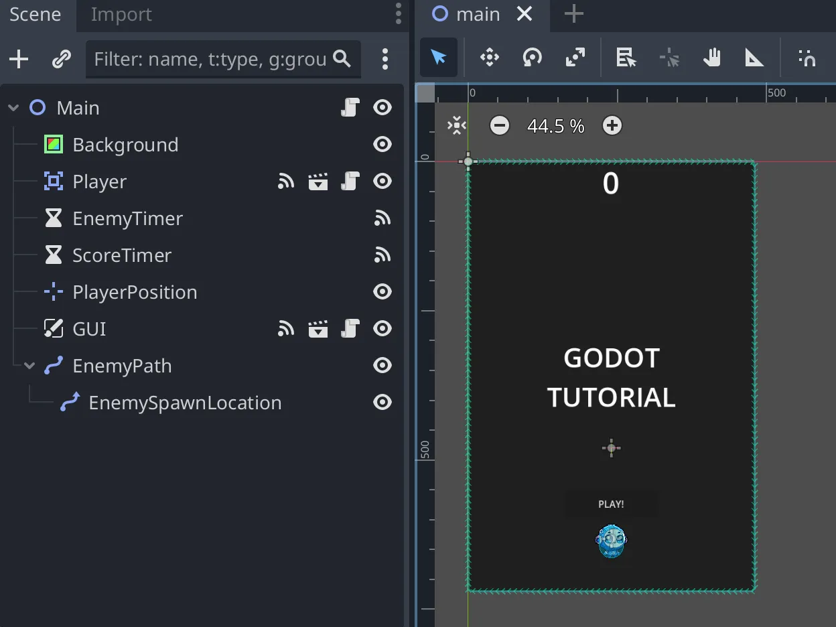Hide the Background node visibility
The image size is (836, 627).
pyautogui.click(x=382, y=145)
